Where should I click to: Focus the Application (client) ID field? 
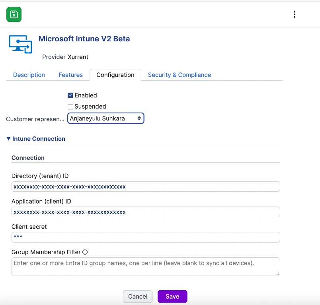pos(146,212)
